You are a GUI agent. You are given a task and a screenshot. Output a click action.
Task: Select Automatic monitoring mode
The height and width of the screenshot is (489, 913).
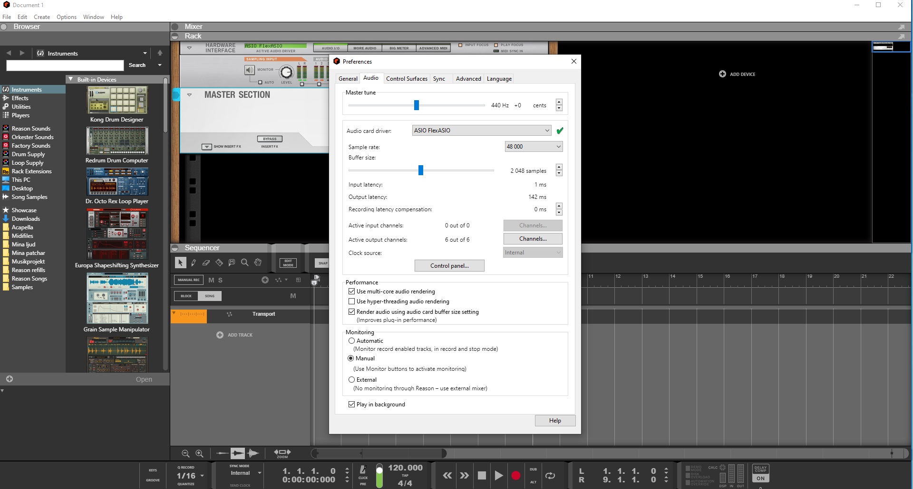352,340
